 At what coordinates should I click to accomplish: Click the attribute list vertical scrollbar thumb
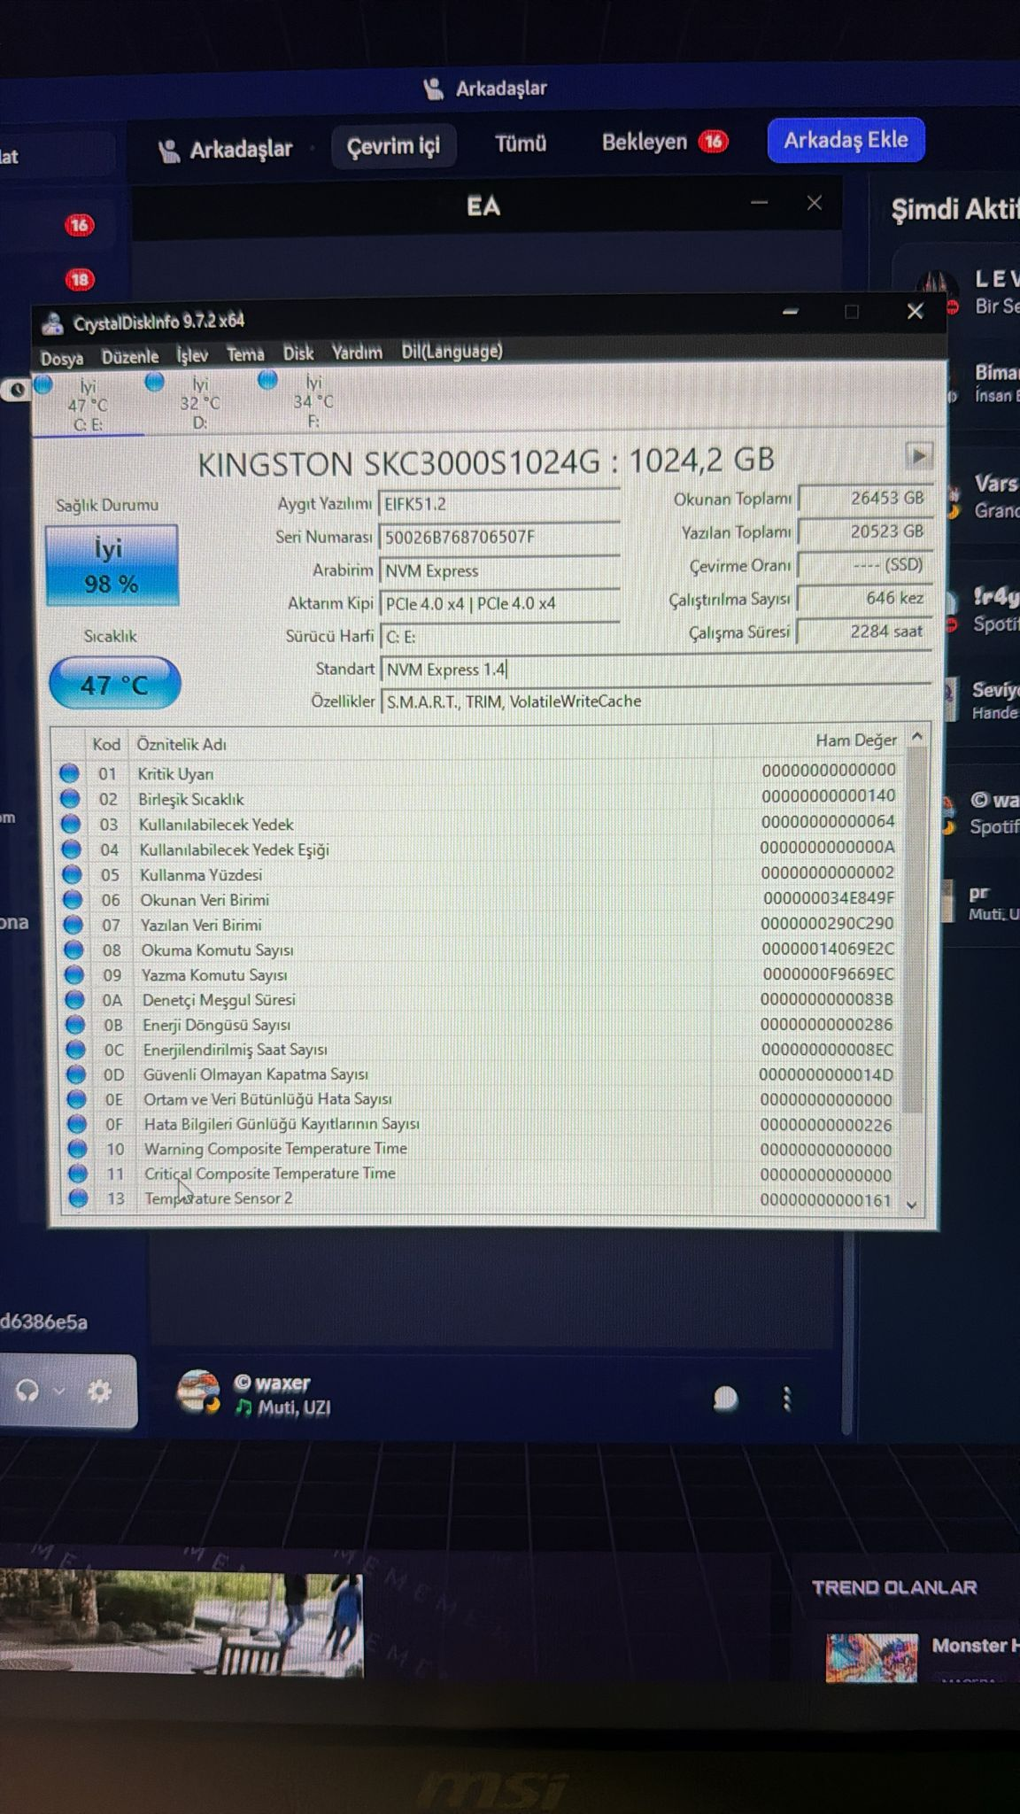point(915,930)
